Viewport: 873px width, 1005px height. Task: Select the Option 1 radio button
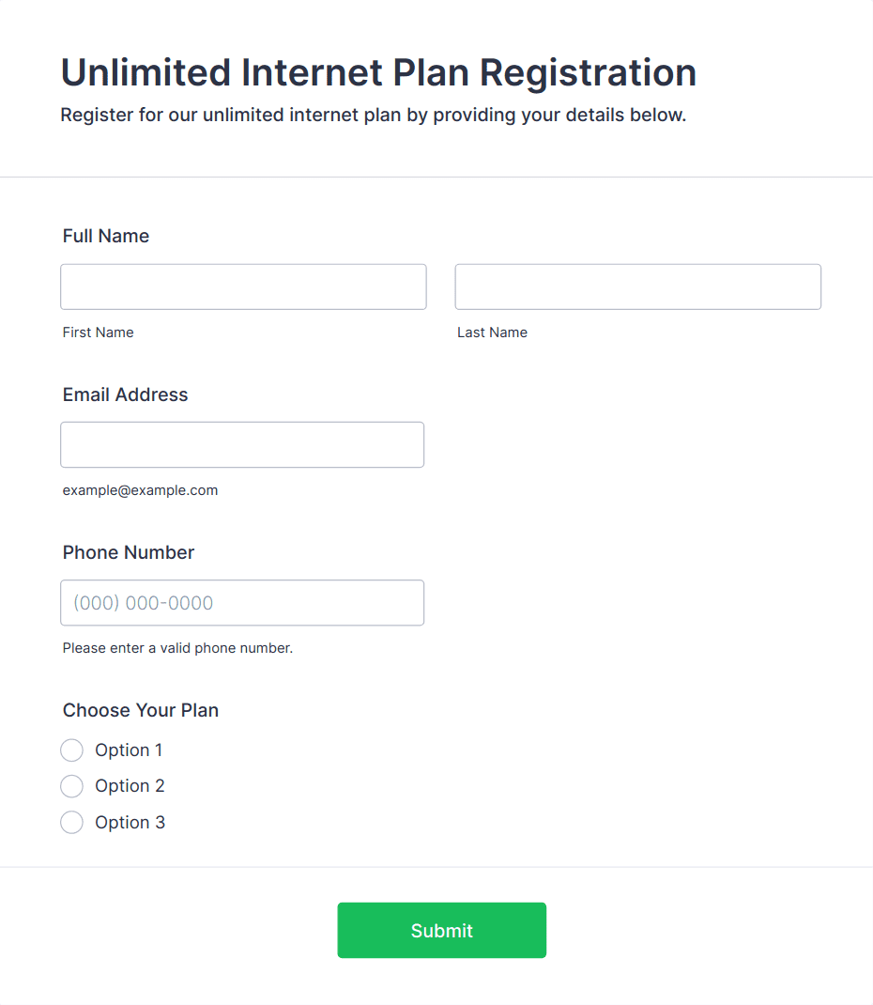pos(72,750)
